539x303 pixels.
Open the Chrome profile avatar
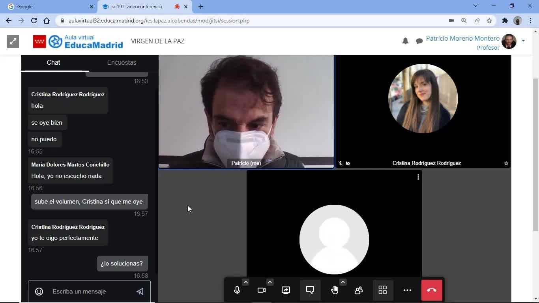point(518,21)
